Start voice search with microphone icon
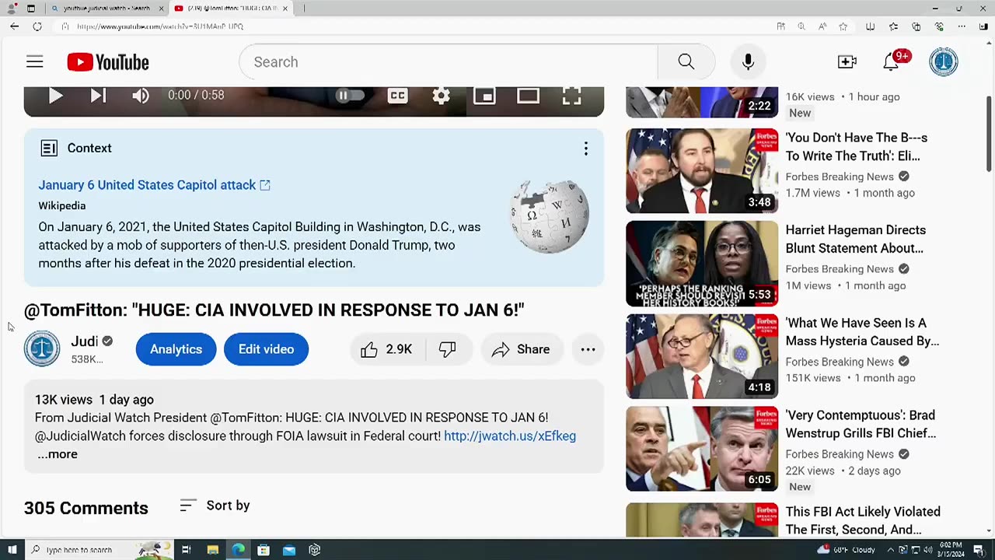This screenshot has height=560, width=995. (x=748, y=62)
